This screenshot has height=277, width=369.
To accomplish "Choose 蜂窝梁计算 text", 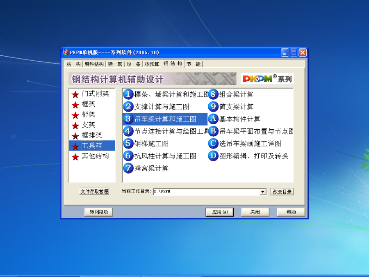I will (151, 168).
